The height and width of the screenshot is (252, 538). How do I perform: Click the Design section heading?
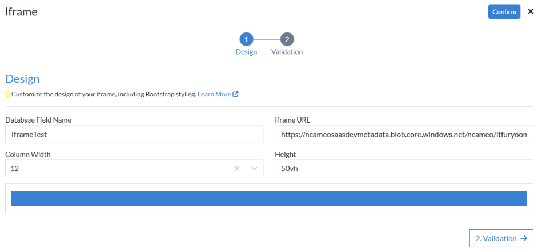click(x=22, y=79)
